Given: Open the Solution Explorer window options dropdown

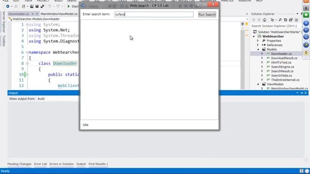Looking at the screenshot, I should pyautogui.click(x=297, y=14).
